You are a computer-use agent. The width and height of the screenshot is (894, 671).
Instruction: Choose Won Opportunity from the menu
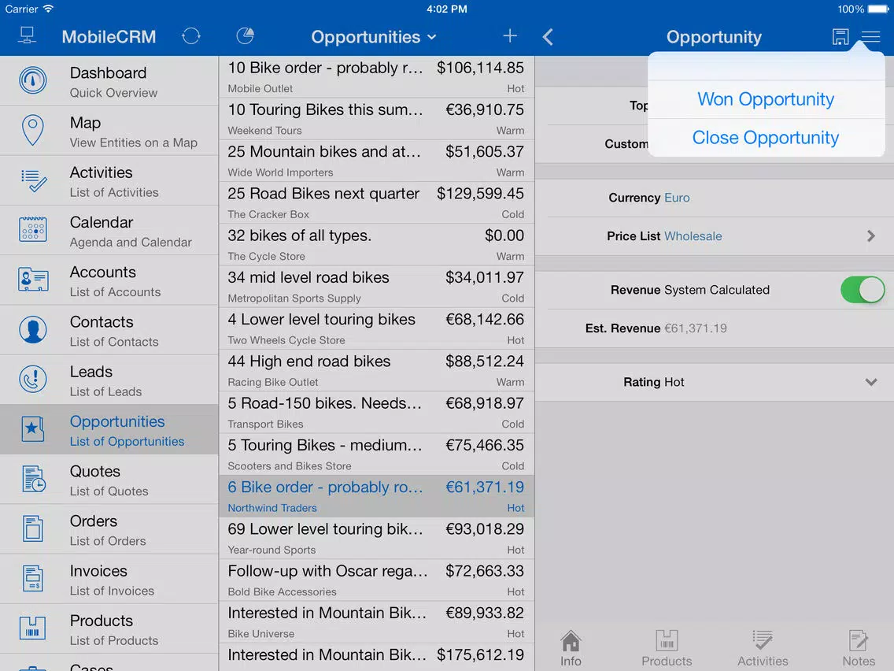pos(766,99)
